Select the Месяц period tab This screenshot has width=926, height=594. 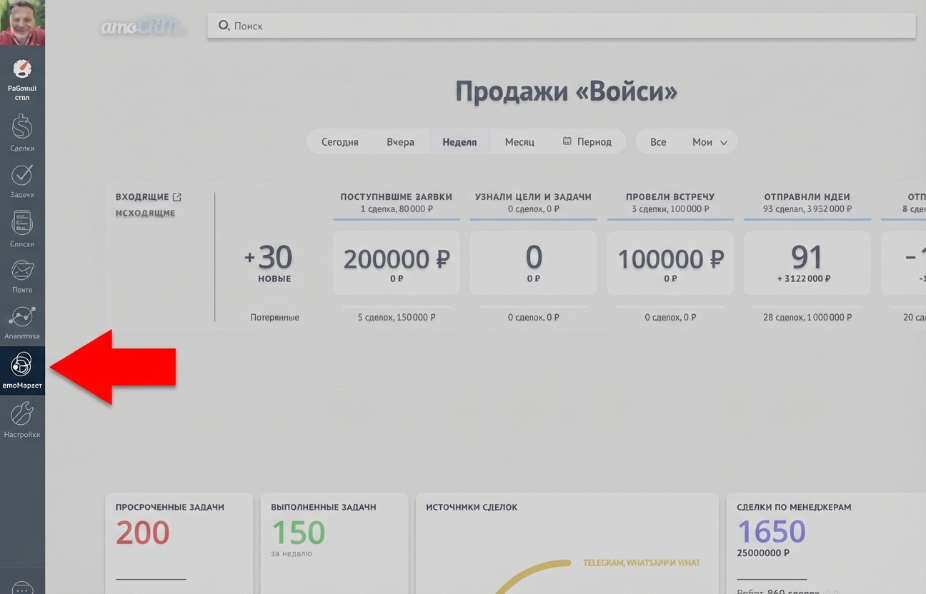[519, 141]
